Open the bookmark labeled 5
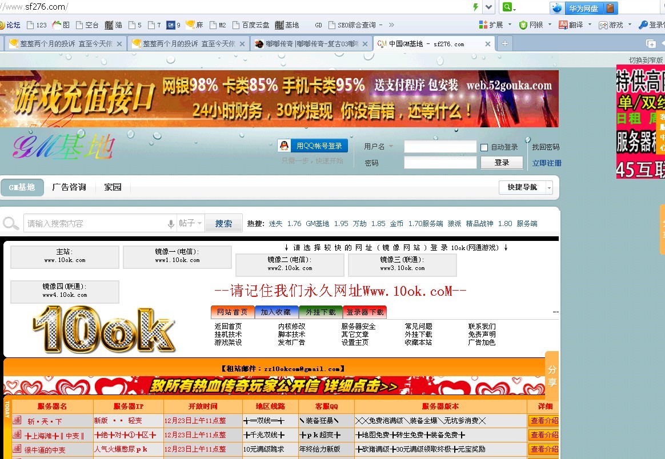Screen dimensions: 665x459 coord(135,25)
